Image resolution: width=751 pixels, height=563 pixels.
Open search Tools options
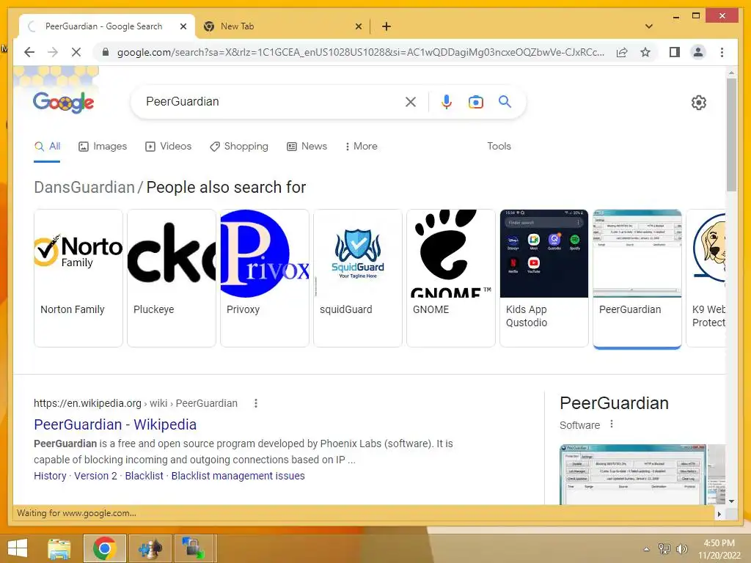pos(499,147)
